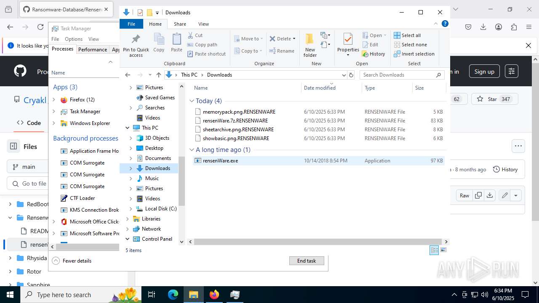Click GitHub History link
Viewport: 539px width, 303px height.
pyautogui.click(x=505, y=169)
